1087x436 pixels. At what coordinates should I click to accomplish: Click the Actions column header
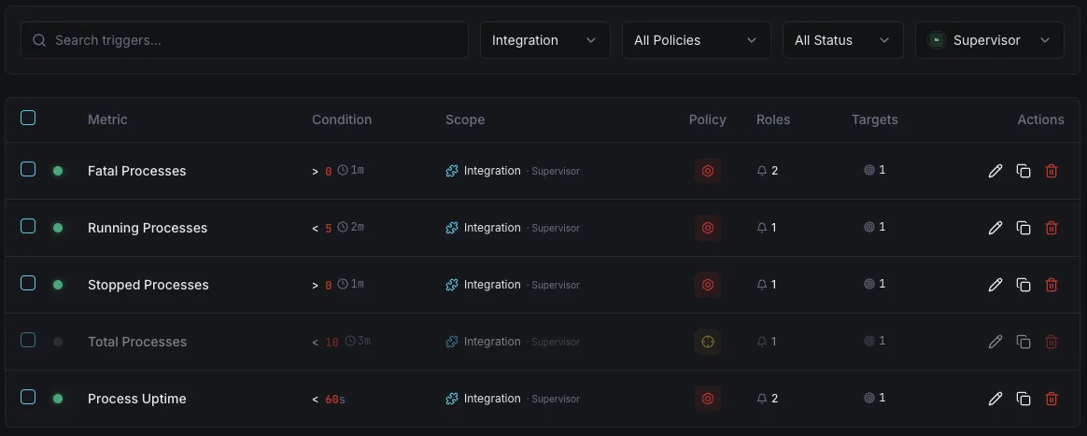[1040, 120]
